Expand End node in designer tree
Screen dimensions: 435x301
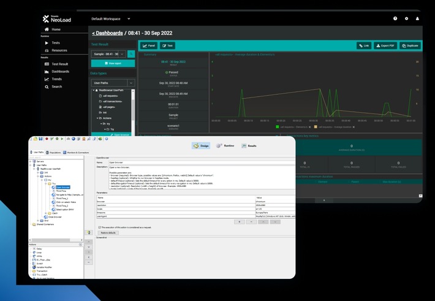[x=38, y=221]
